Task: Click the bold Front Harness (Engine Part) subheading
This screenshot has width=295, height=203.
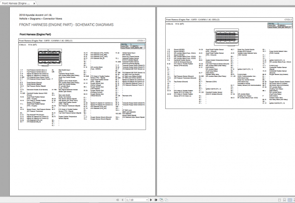Action: (x=35, y=34)
